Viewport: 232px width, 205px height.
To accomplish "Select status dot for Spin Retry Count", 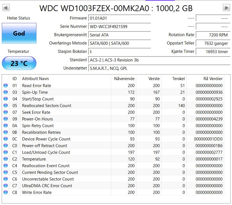I will (6, 125).
